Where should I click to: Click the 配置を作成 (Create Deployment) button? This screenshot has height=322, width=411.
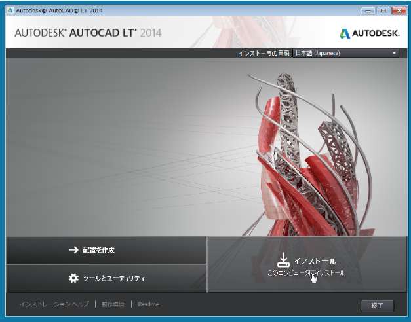tap(106, 250)
